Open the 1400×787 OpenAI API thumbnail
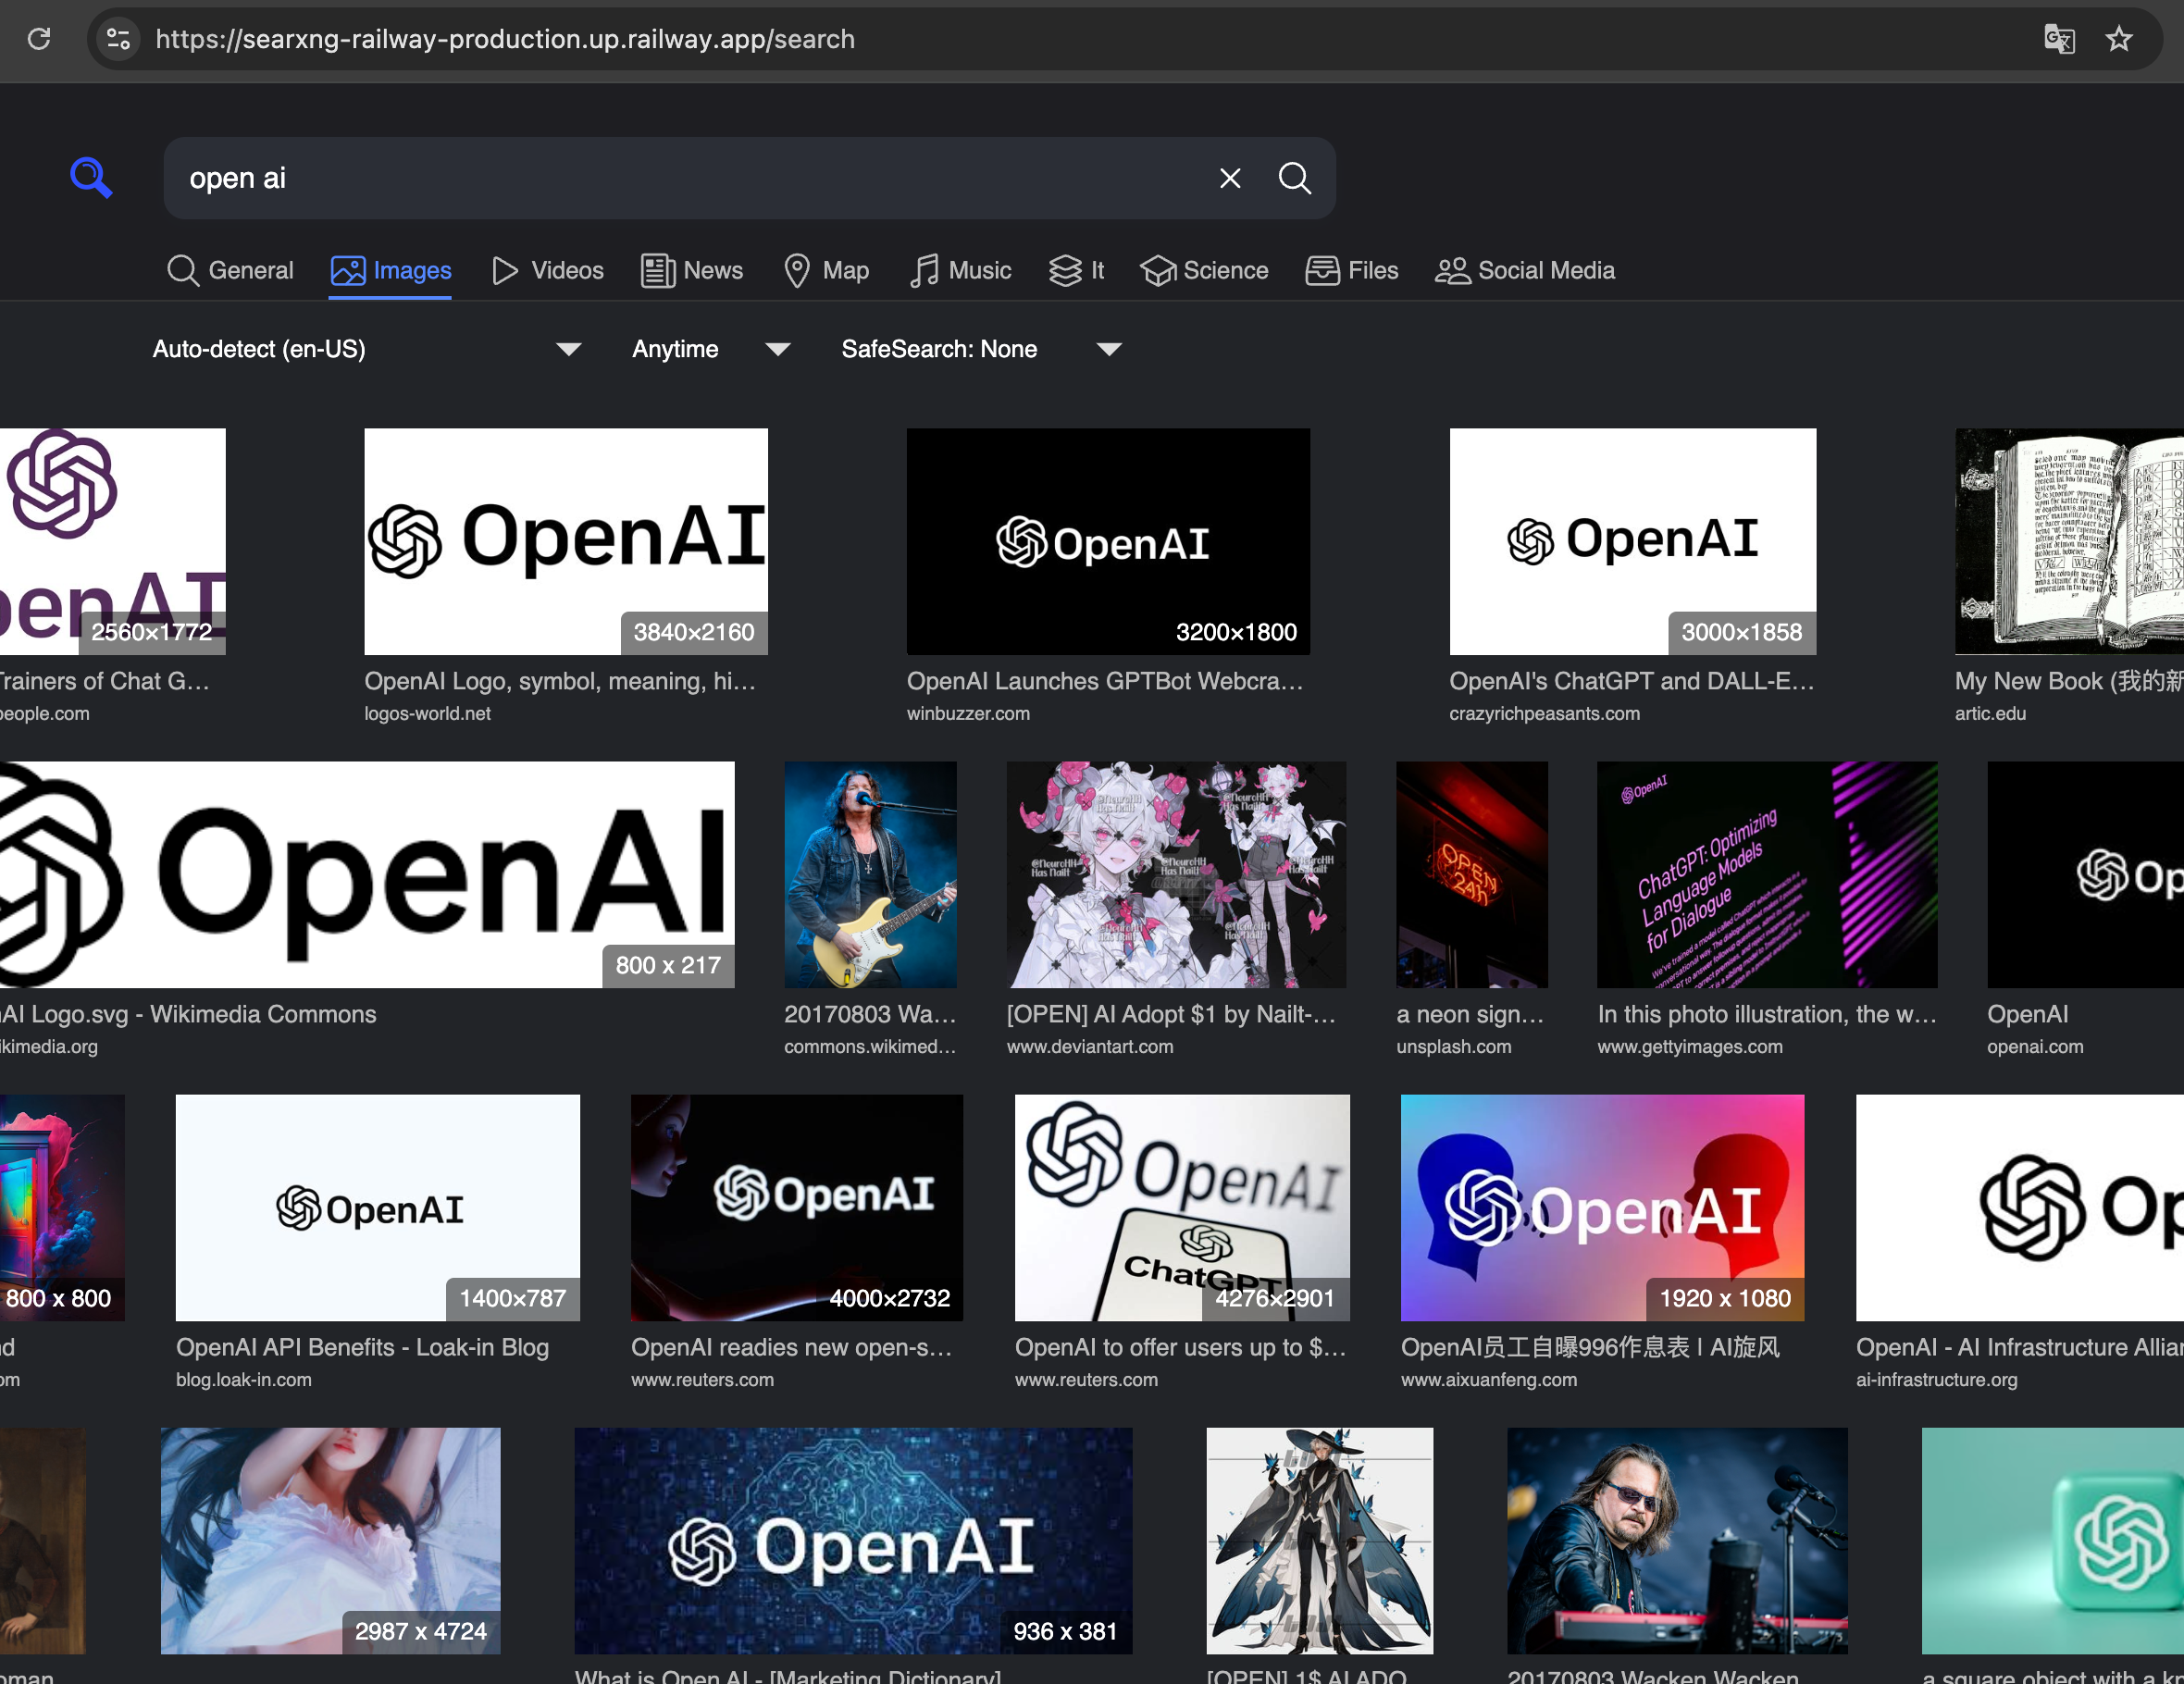 (x=378, y=1208)
